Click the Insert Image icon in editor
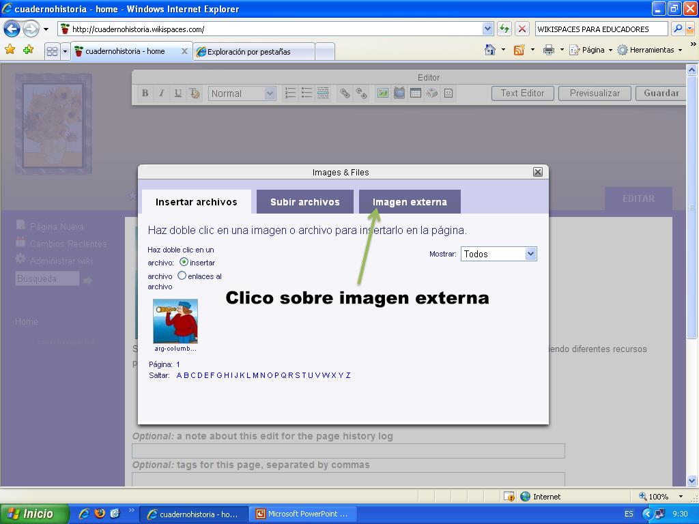699x524 pixels. pos(383,93)
